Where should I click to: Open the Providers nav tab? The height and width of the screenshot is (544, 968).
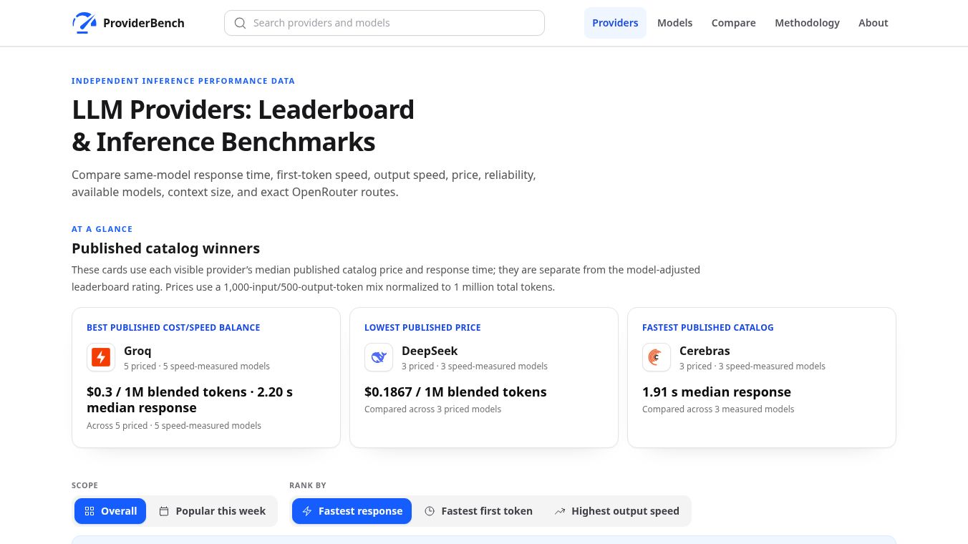tap(615, 23)
